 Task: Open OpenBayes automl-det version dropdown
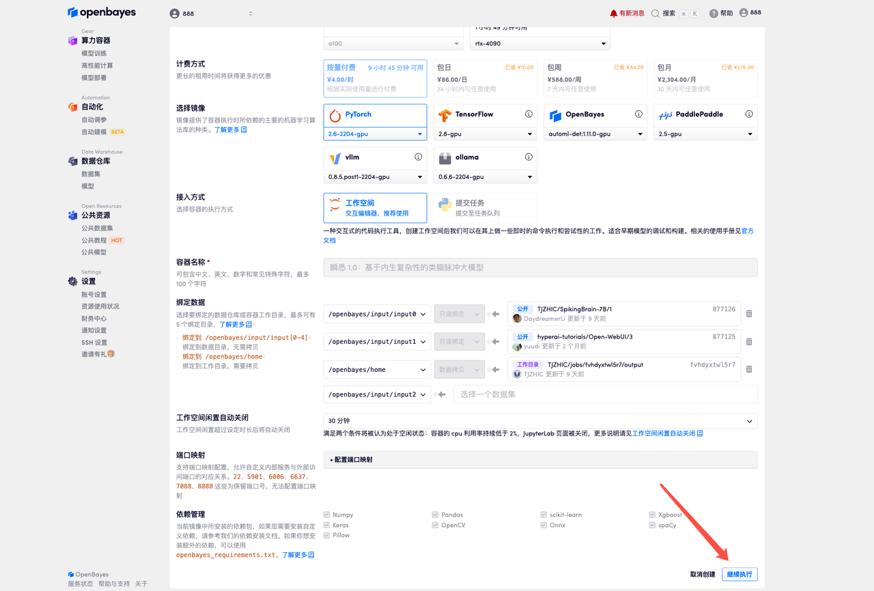click(x=595, y=134)
